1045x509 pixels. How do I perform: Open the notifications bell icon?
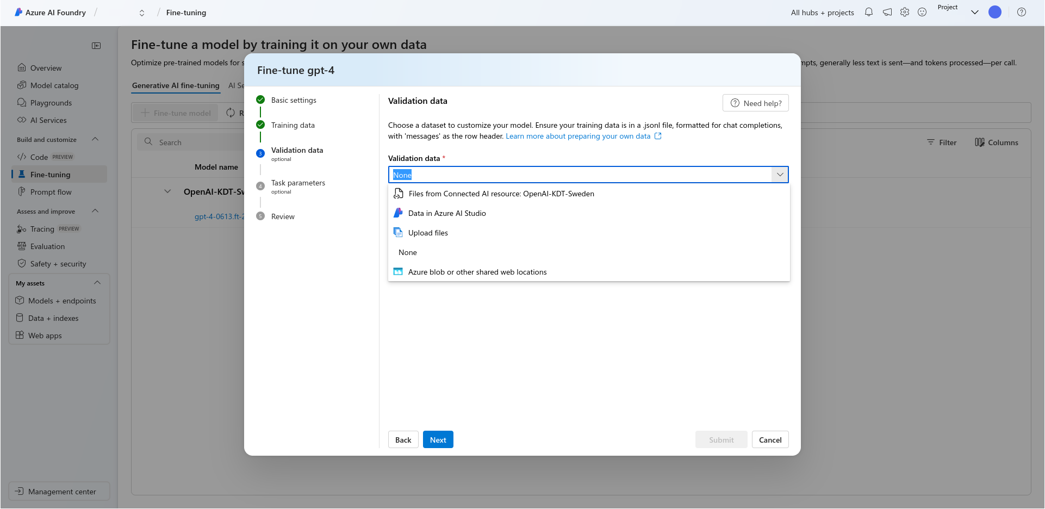869,12
